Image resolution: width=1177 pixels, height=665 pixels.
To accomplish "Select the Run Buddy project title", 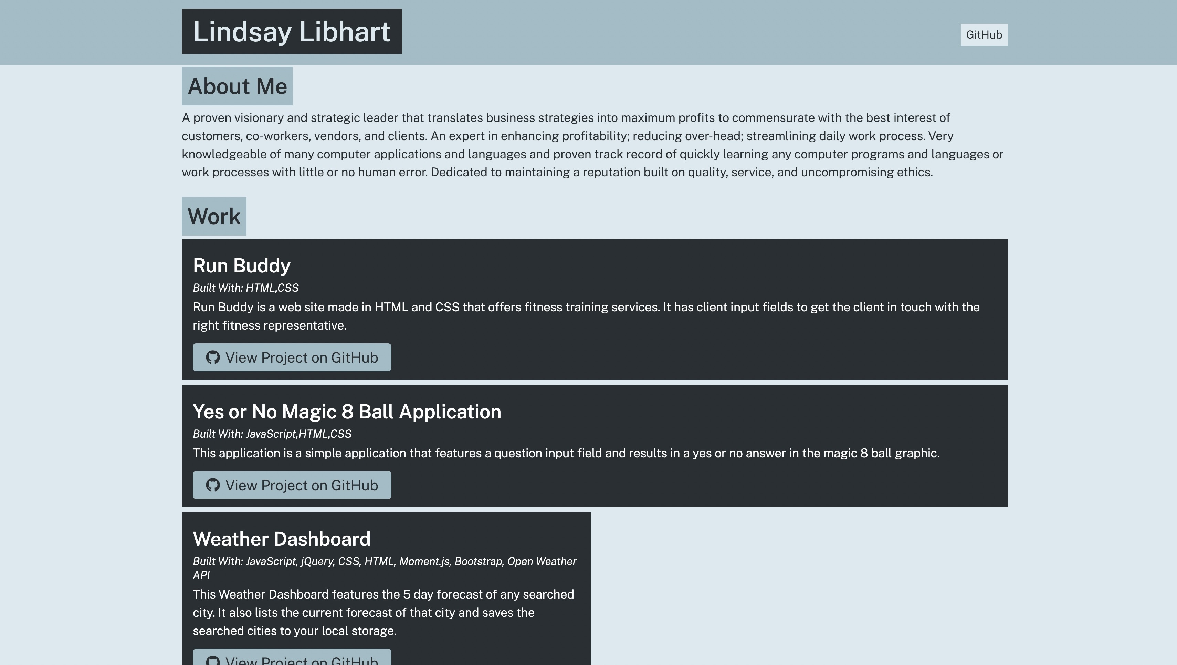I will (241, 266).
